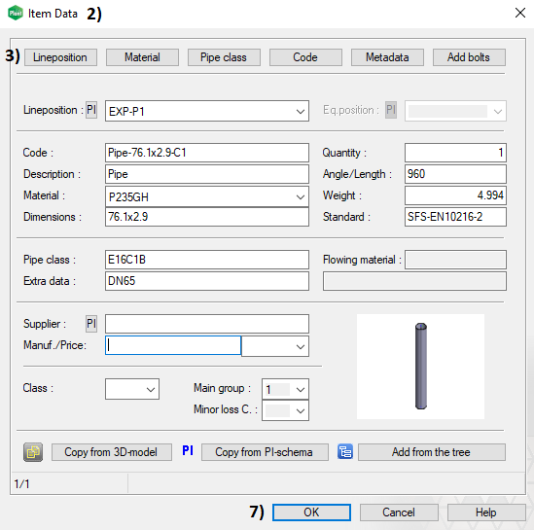Open the Class dropdown
This screenshot has height=530, width=534.
(x=151, y=389)
